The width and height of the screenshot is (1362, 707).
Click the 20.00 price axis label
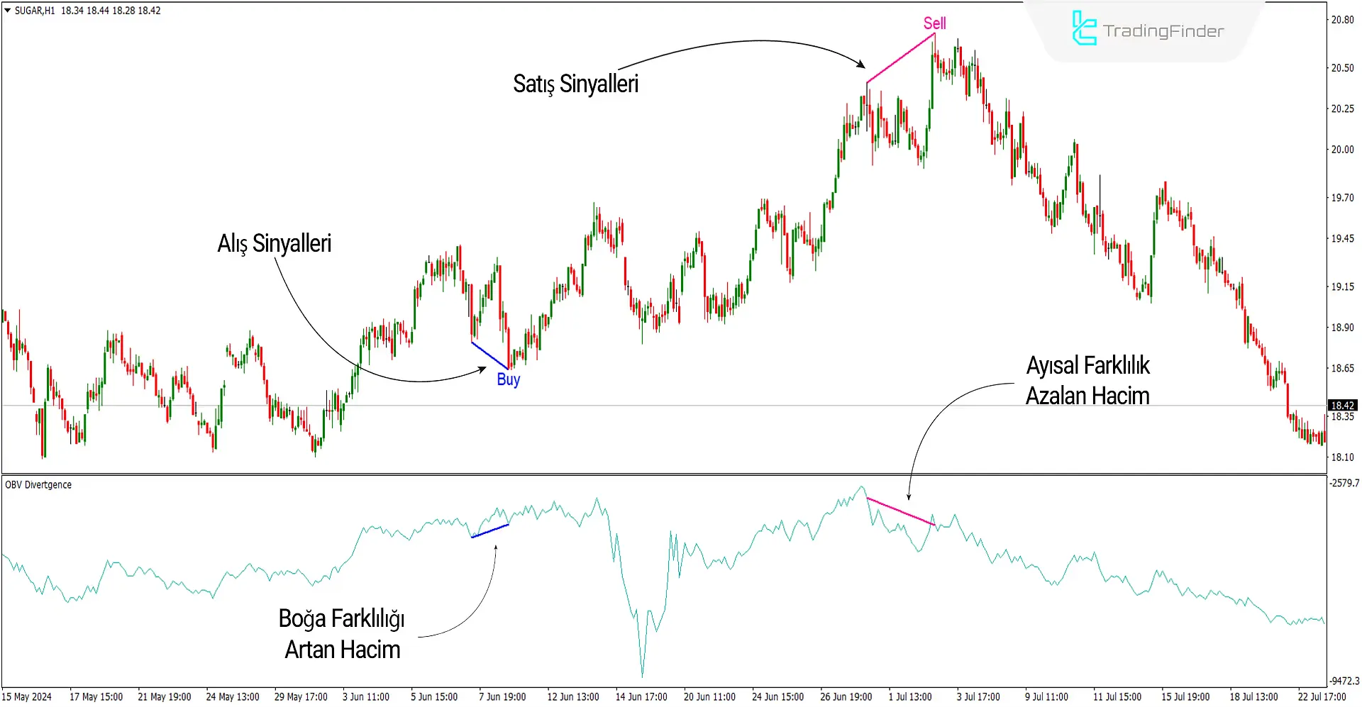pos(1342,150)
